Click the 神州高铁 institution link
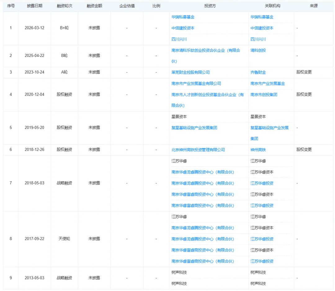 point(258,150)
